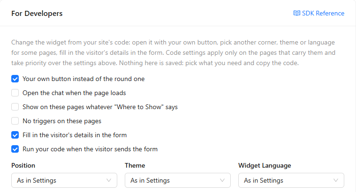Click the Theme field label
This screenshot has width=356, height=192.
pyautogui.click(x=135, y=165)
